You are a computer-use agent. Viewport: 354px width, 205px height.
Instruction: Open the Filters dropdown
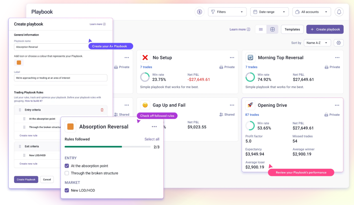point(227,12)
